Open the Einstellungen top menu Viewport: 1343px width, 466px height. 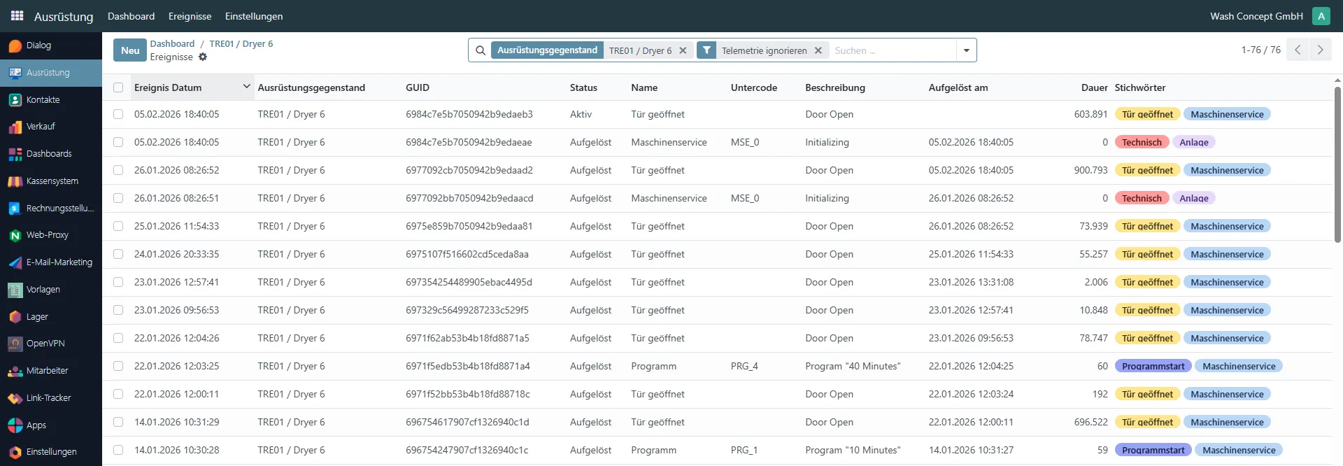[254, 16]
